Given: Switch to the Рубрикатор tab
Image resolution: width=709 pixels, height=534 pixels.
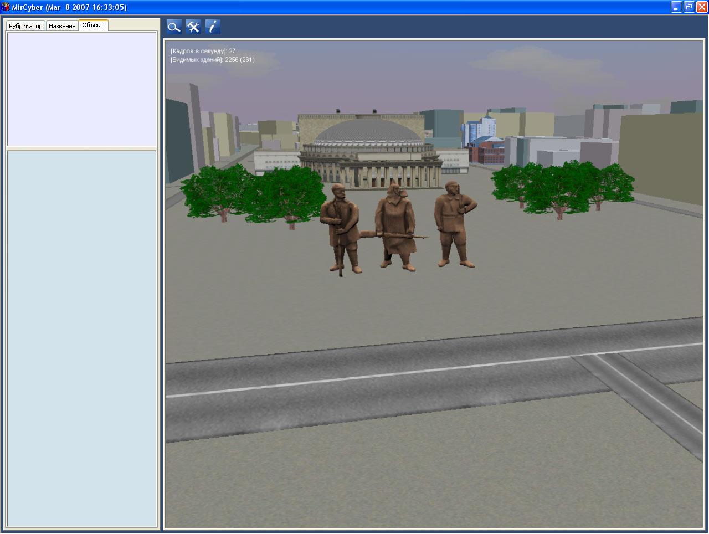Looking at the screenshot, I should (x=25, y=26).
